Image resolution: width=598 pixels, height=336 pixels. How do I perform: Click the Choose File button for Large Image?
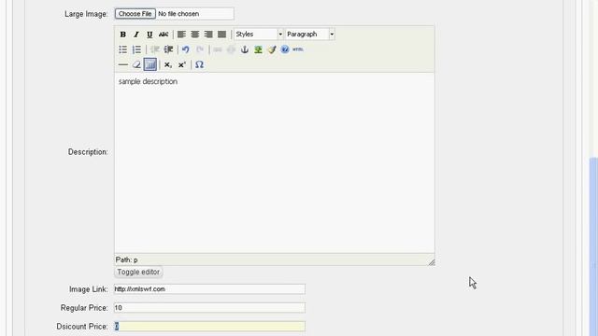[135, 14]
